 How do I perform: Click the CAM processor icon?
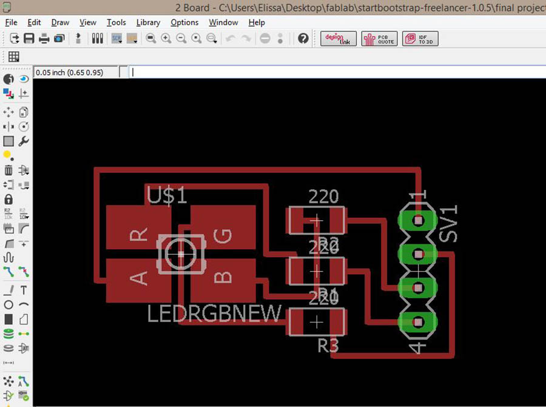point(59,38)
